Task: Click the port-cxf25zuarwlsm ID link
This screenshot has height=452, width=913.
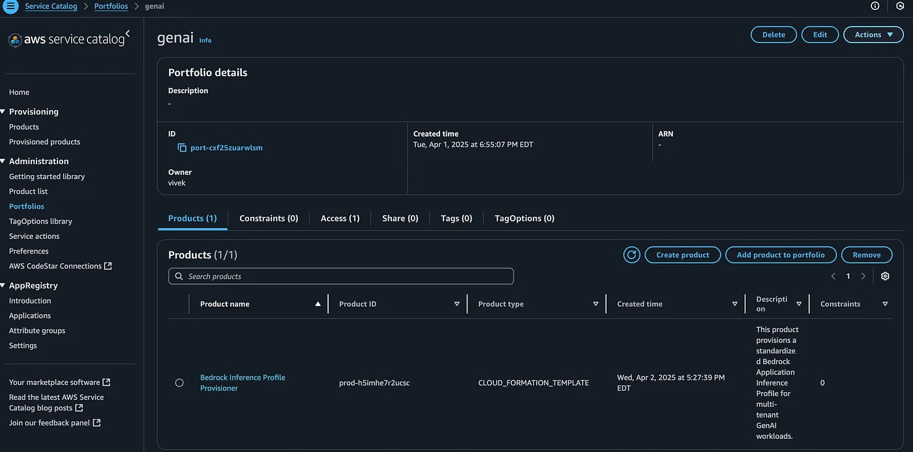Action: (226, 148)
